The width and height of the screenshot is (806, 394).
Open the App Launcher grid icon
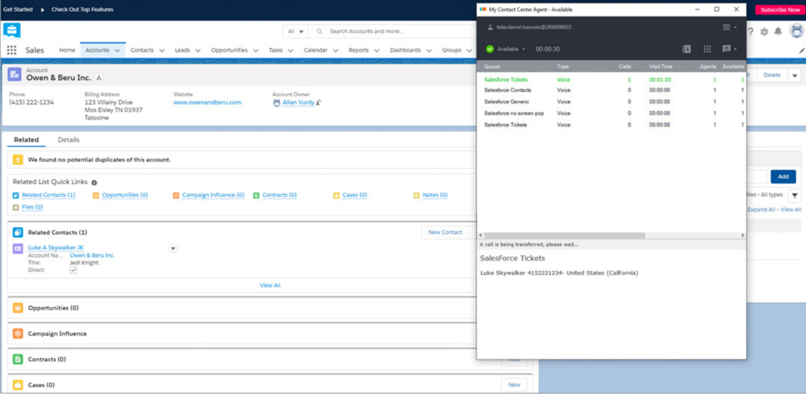tap(11, 50)
